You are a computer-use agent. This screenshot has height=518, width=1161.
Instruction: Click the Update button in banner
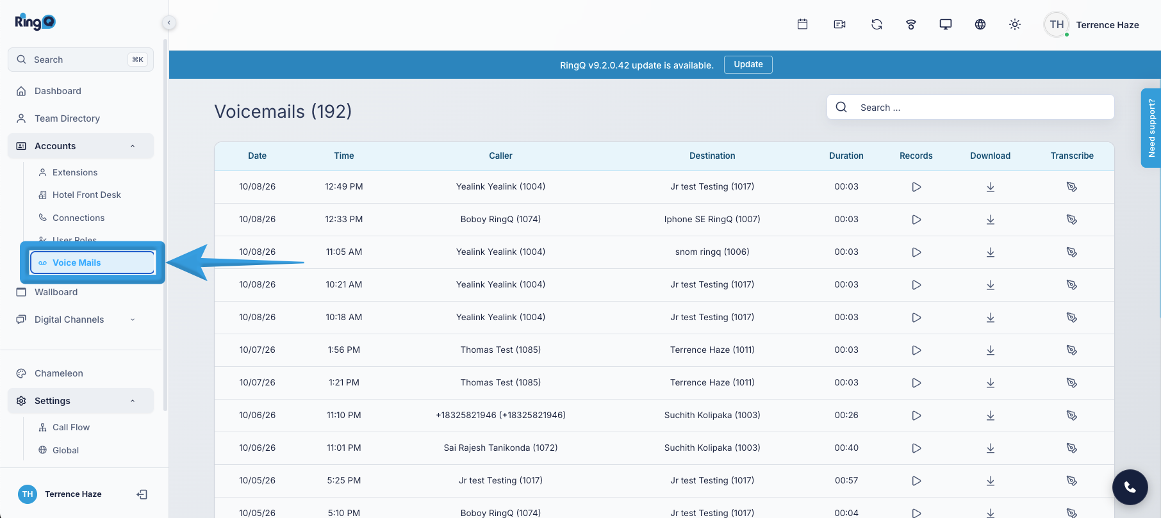pyautogui.click(x=748, y=65)
